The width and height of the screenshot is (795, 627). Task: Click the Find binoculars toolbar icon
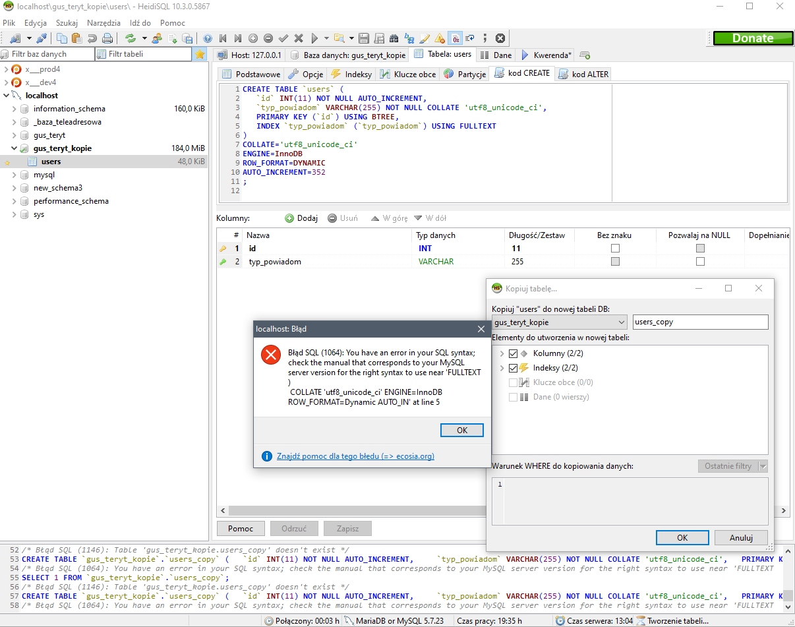coord(394,38)
